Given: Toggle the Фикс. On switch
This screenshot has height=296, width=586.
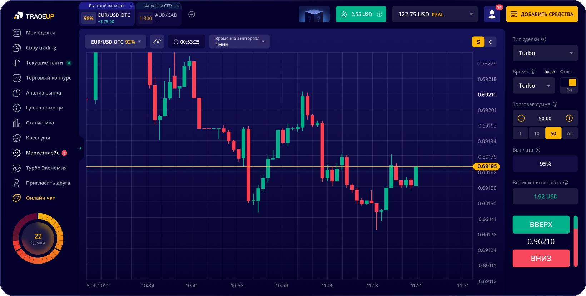Looking at the screenshot, I should pos(569,83).
